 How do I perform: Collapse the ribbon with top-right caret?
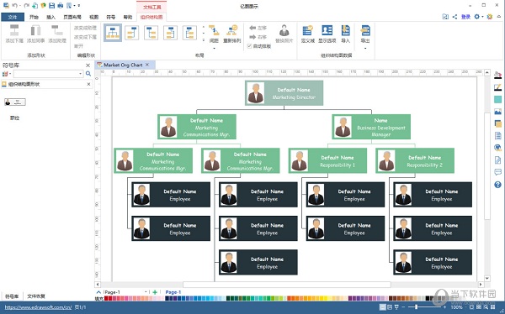pos(499,17)
